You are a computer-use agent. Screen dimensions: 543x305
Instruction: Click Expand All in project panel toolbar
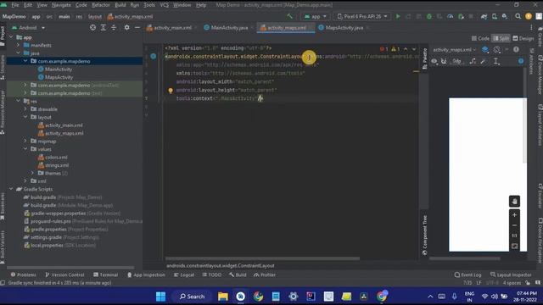(x=104, y=27)
